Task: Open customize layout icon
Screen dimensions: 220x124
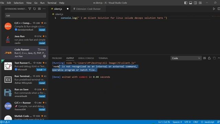Action: (200, 3)
